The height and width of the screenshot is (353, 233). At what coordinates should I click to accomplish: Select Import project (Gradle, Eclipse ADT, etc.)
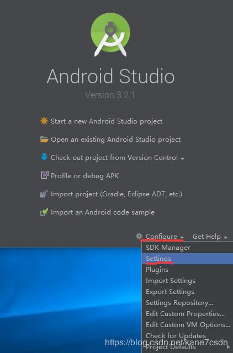[x=116, y=194]
